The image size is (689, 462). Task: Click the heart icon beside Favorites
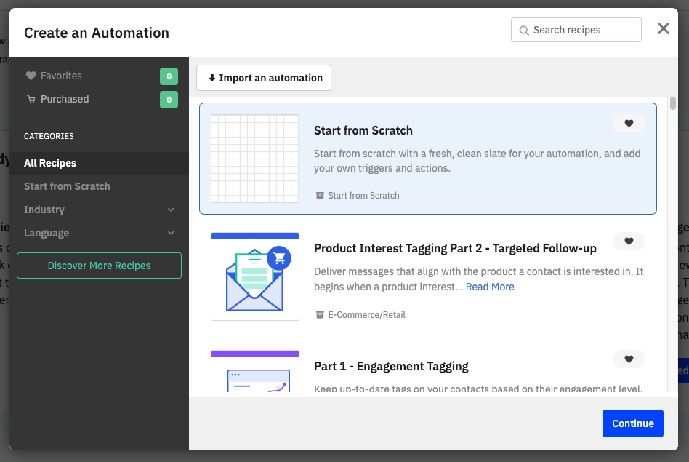31,76
